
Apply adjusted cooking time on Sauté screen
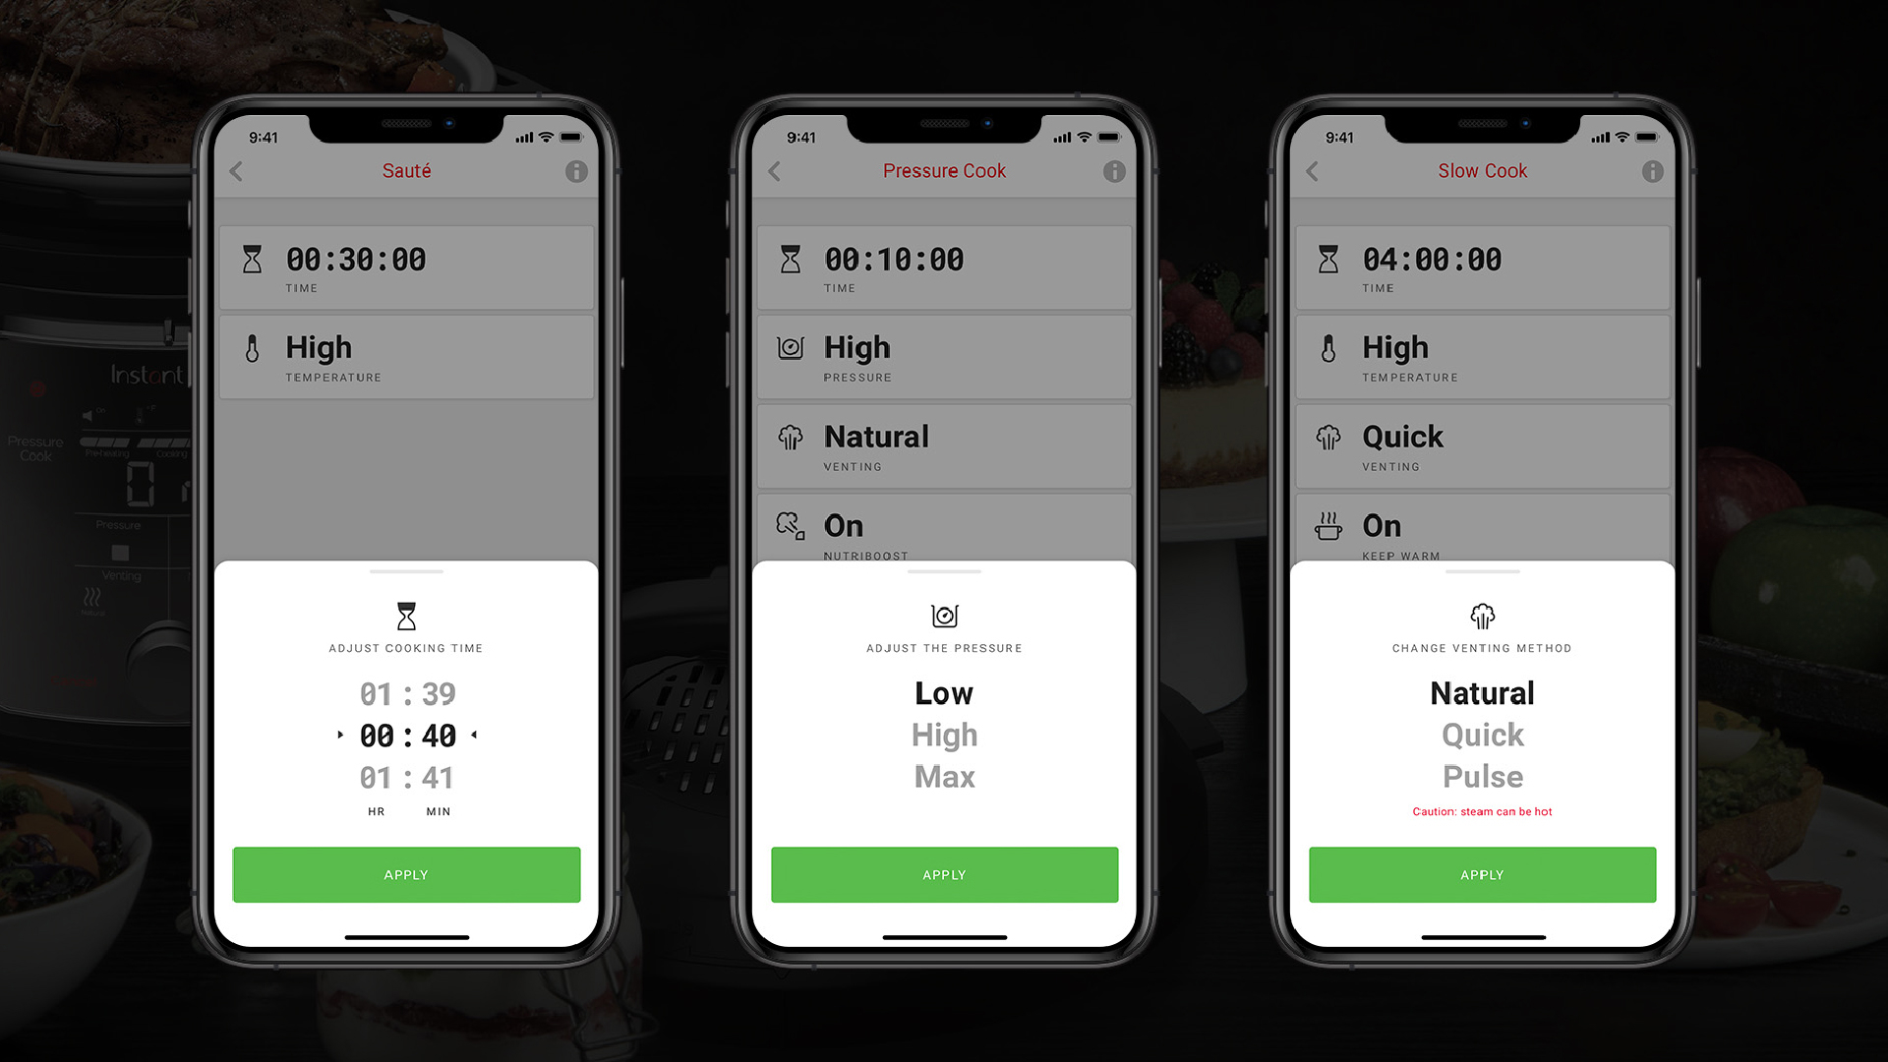[406, 874]
